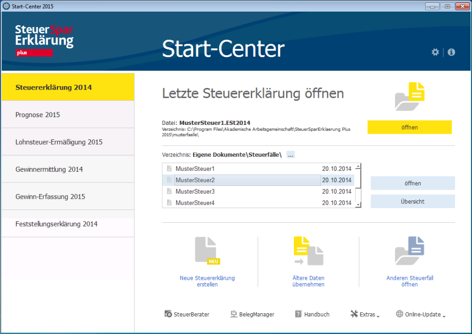472x334 pixels.
Task: Click the new tax return NEU icon
Action: pyautogui.click(x=207, y=252)
